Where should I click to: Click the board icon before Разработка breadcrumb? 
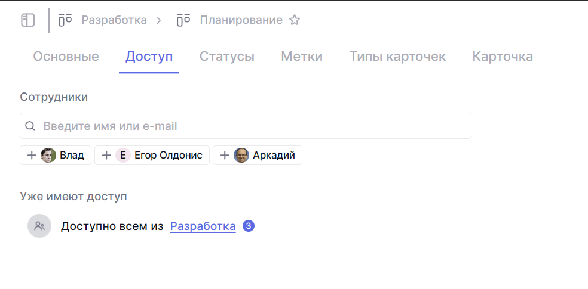pos(65,20)
